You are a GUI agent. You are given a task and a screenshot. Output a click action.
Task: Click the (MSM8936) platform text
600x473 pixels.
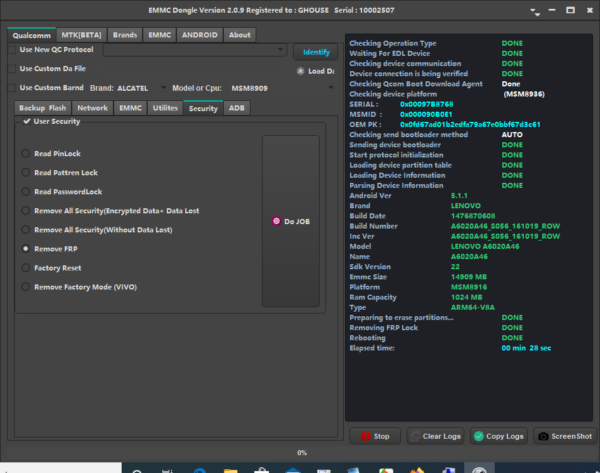(524, 94)
